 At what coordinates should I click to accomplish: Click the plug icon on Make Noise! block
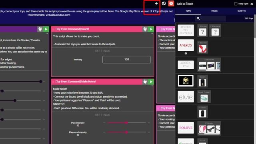(145, 82)
